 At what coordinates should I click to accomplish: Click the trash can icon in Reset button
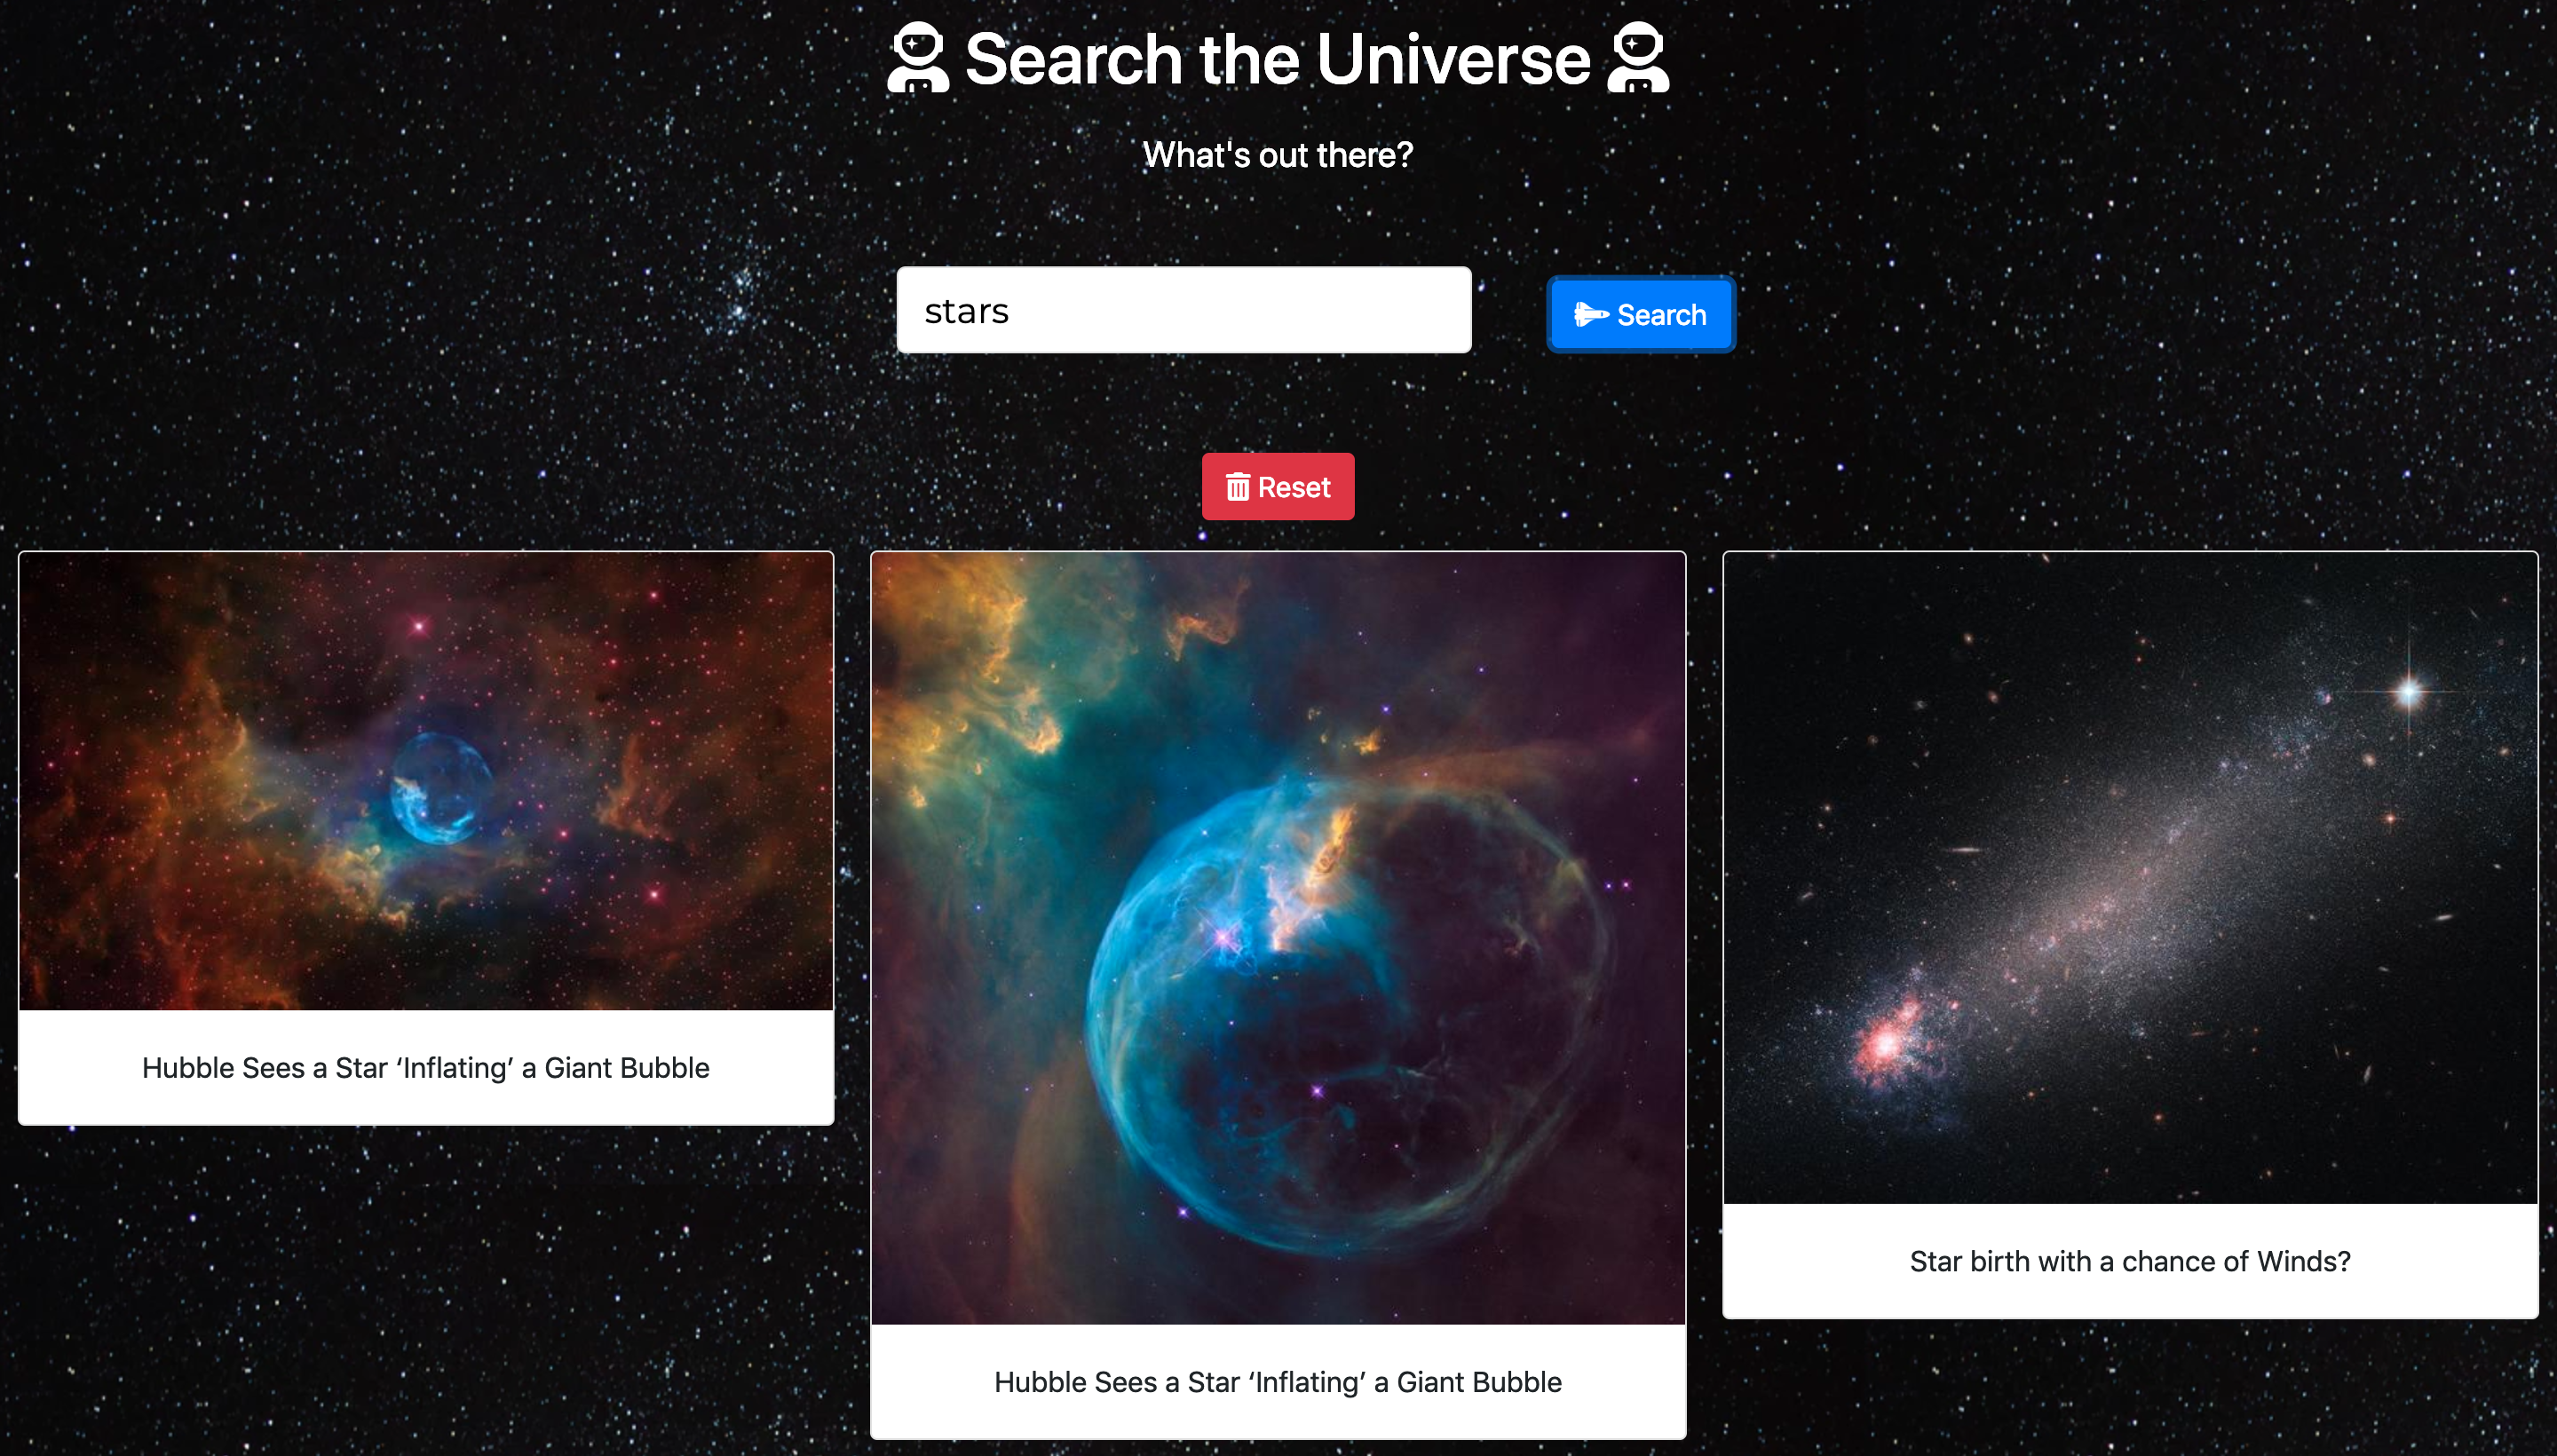click(x=1237, y=487)
